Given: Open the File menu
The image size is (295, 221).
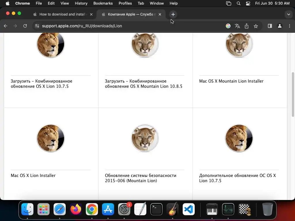Looking at the screenshot, I should [x=39, y=3].
